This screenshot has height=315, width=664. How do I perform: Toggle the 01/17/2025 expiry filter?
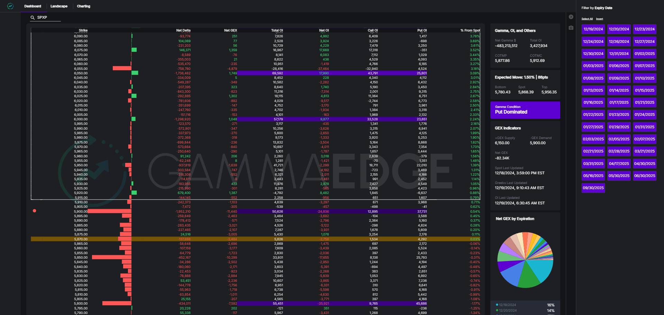619,103
